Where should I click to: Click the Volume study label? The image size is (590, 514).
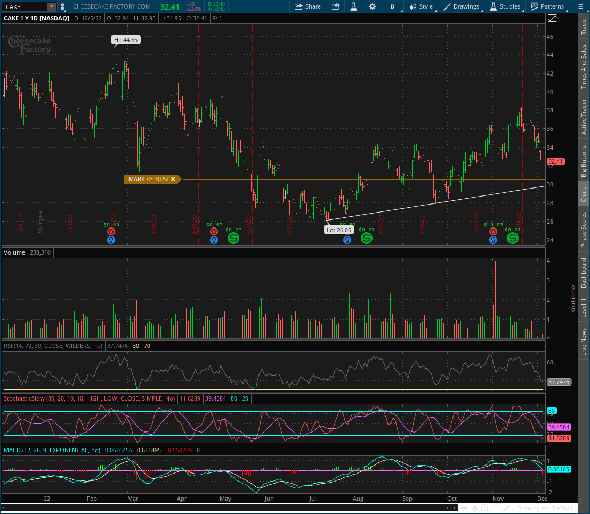click(x=14, y=252)
